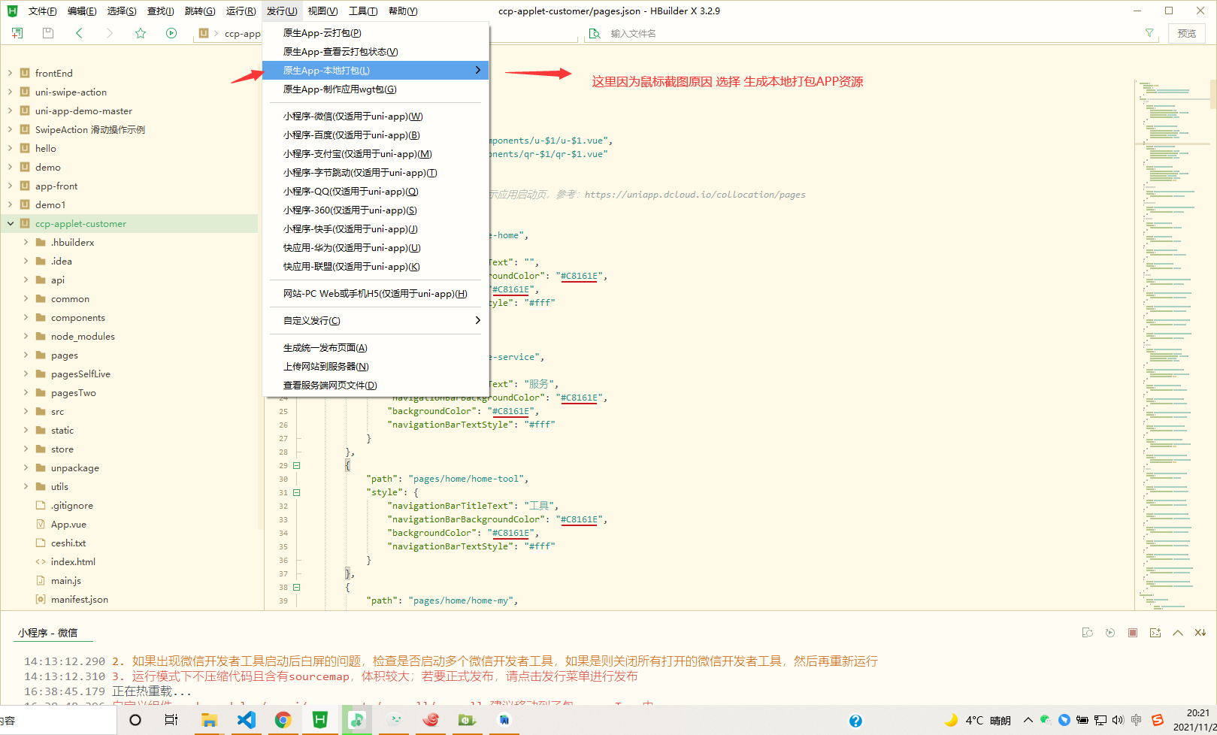Open Task View on the taskbar
Image resolution: width=1217 pixels, height=735 pixels.
coord(171,720)
